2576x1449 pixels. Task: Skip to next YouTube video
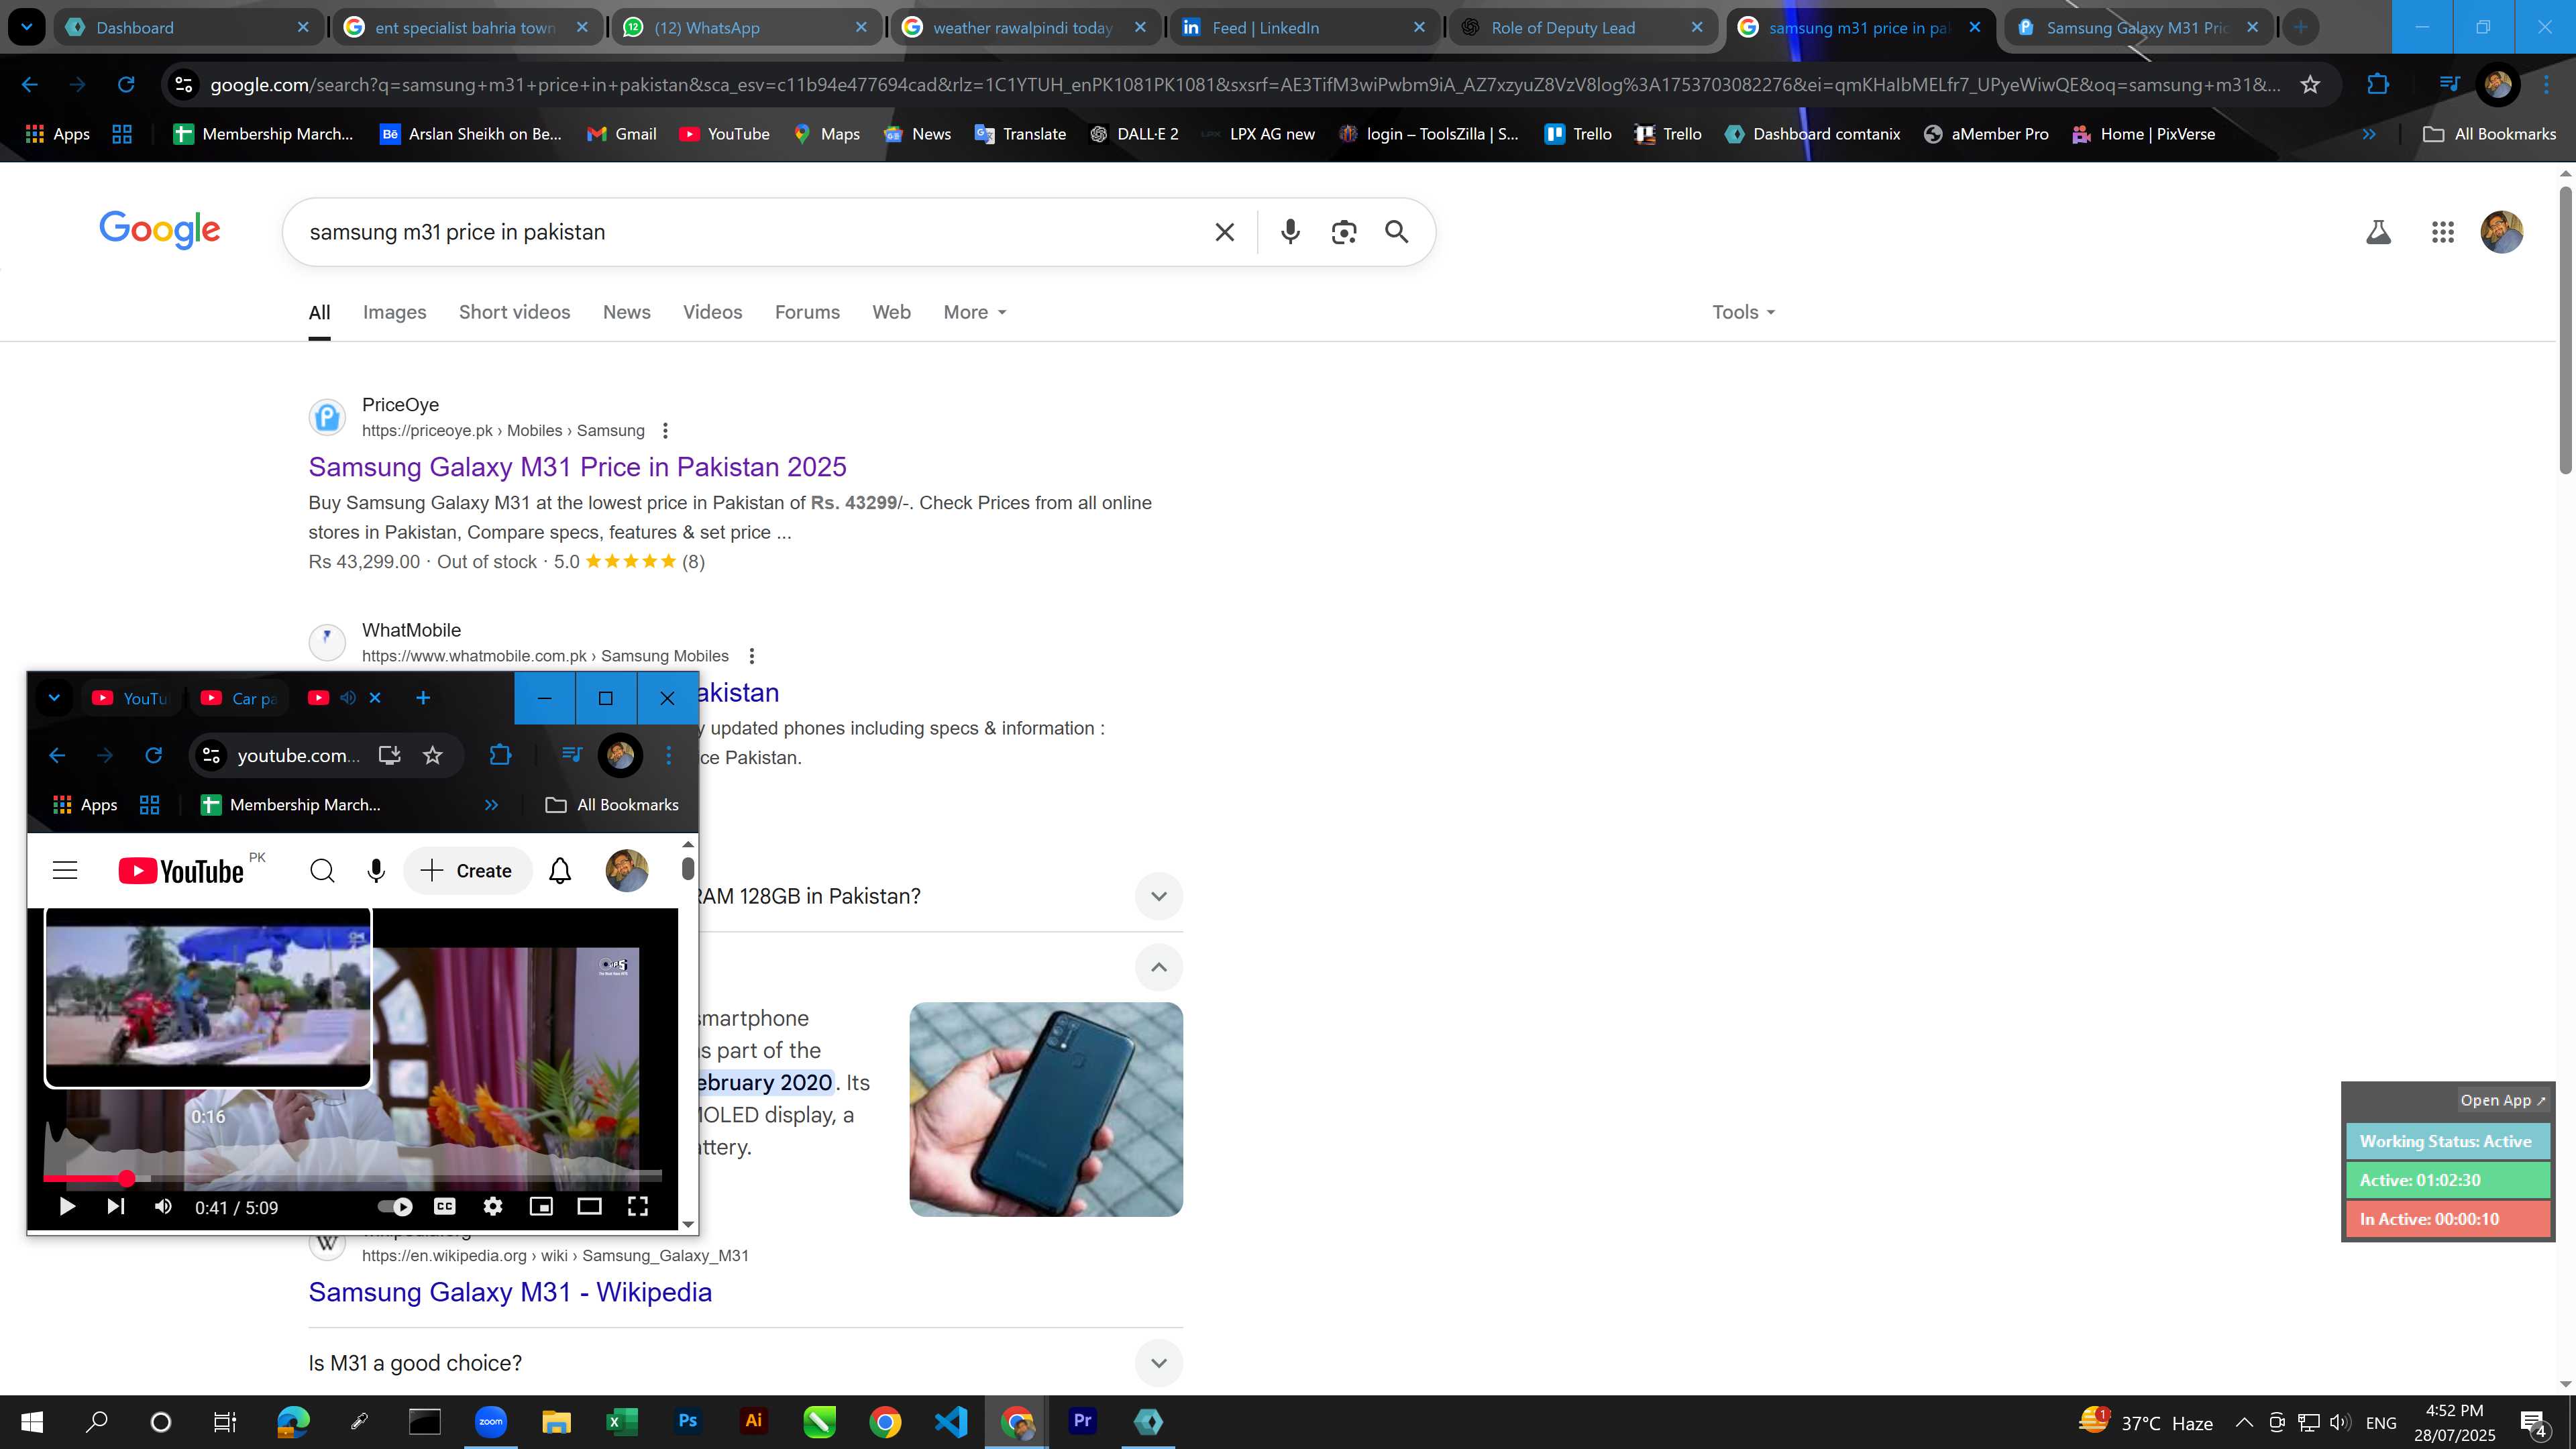pyautogui.click(x=116, y=1207)
